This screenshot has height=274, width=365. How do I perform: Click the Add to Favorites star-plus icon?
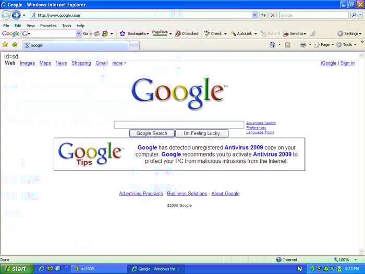point(15,44)
